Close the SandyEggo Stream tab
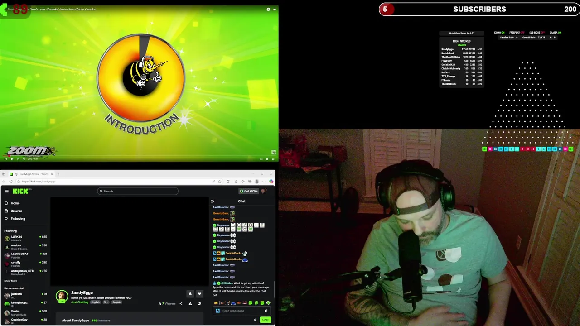580x326 pixels. 52,174
